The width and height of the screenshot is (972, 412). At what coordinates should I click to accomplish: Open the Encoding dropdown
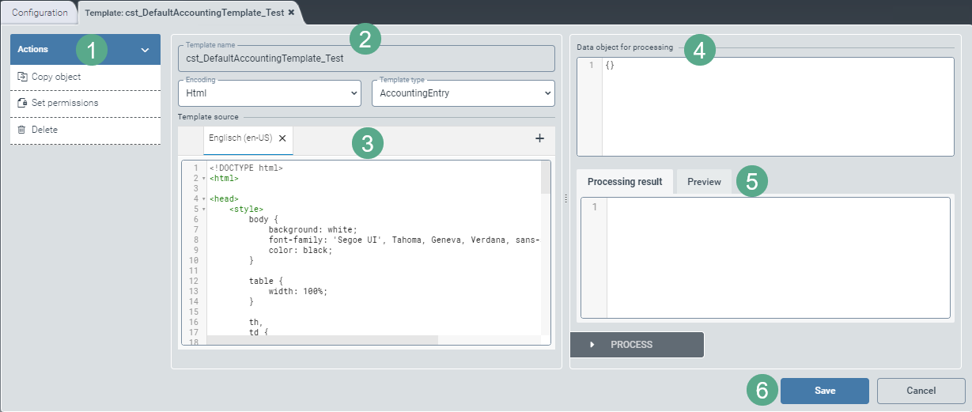pos(269,93)
